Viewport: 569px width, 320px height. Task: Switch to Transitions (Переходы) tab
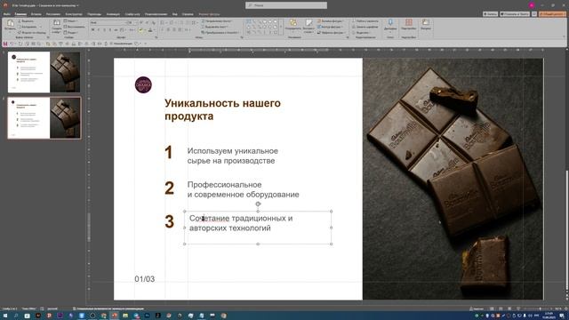pyautogui.click(x=94, y=14)
